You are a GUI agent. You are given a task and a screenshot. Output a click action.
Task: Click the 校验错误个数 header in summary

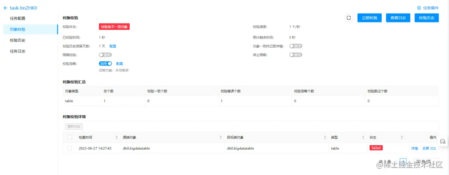tap(230, 91)
